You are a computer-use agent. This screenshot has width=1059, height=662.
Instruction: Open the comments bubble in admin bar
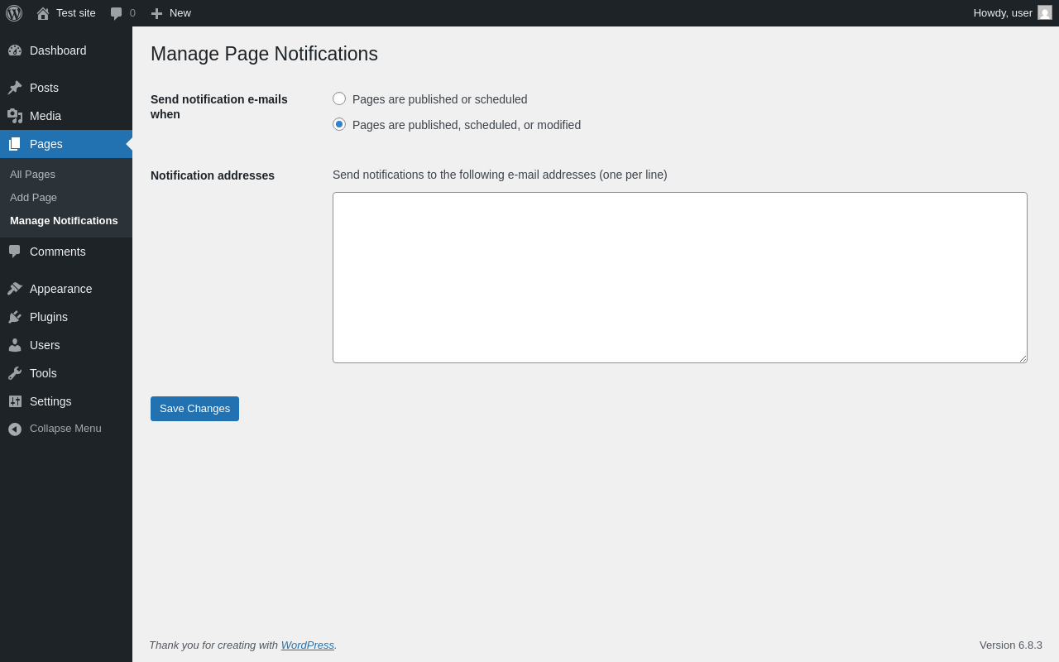tap(117, 13)
